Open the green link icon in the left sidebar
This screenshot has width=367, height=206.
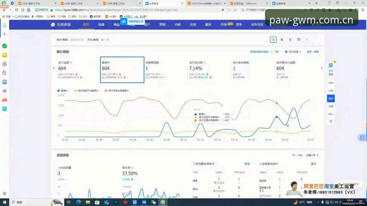(x=5, y=46)
